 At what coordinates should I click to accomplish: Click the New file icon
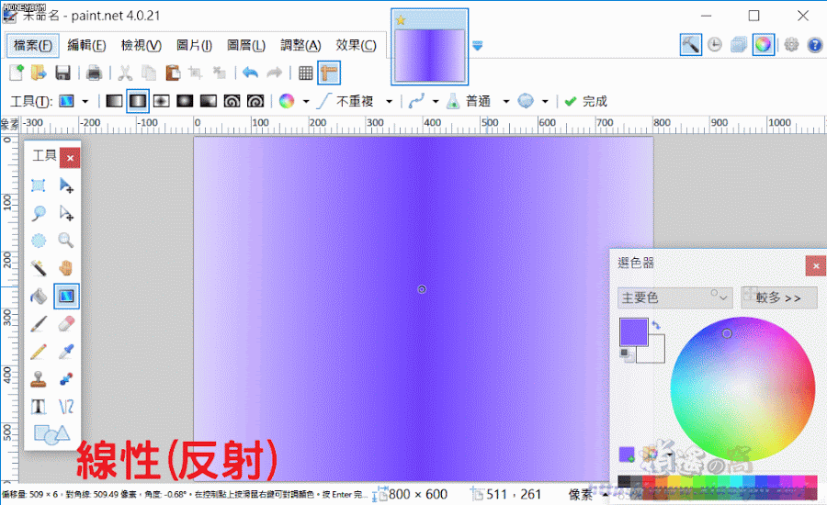17,73
